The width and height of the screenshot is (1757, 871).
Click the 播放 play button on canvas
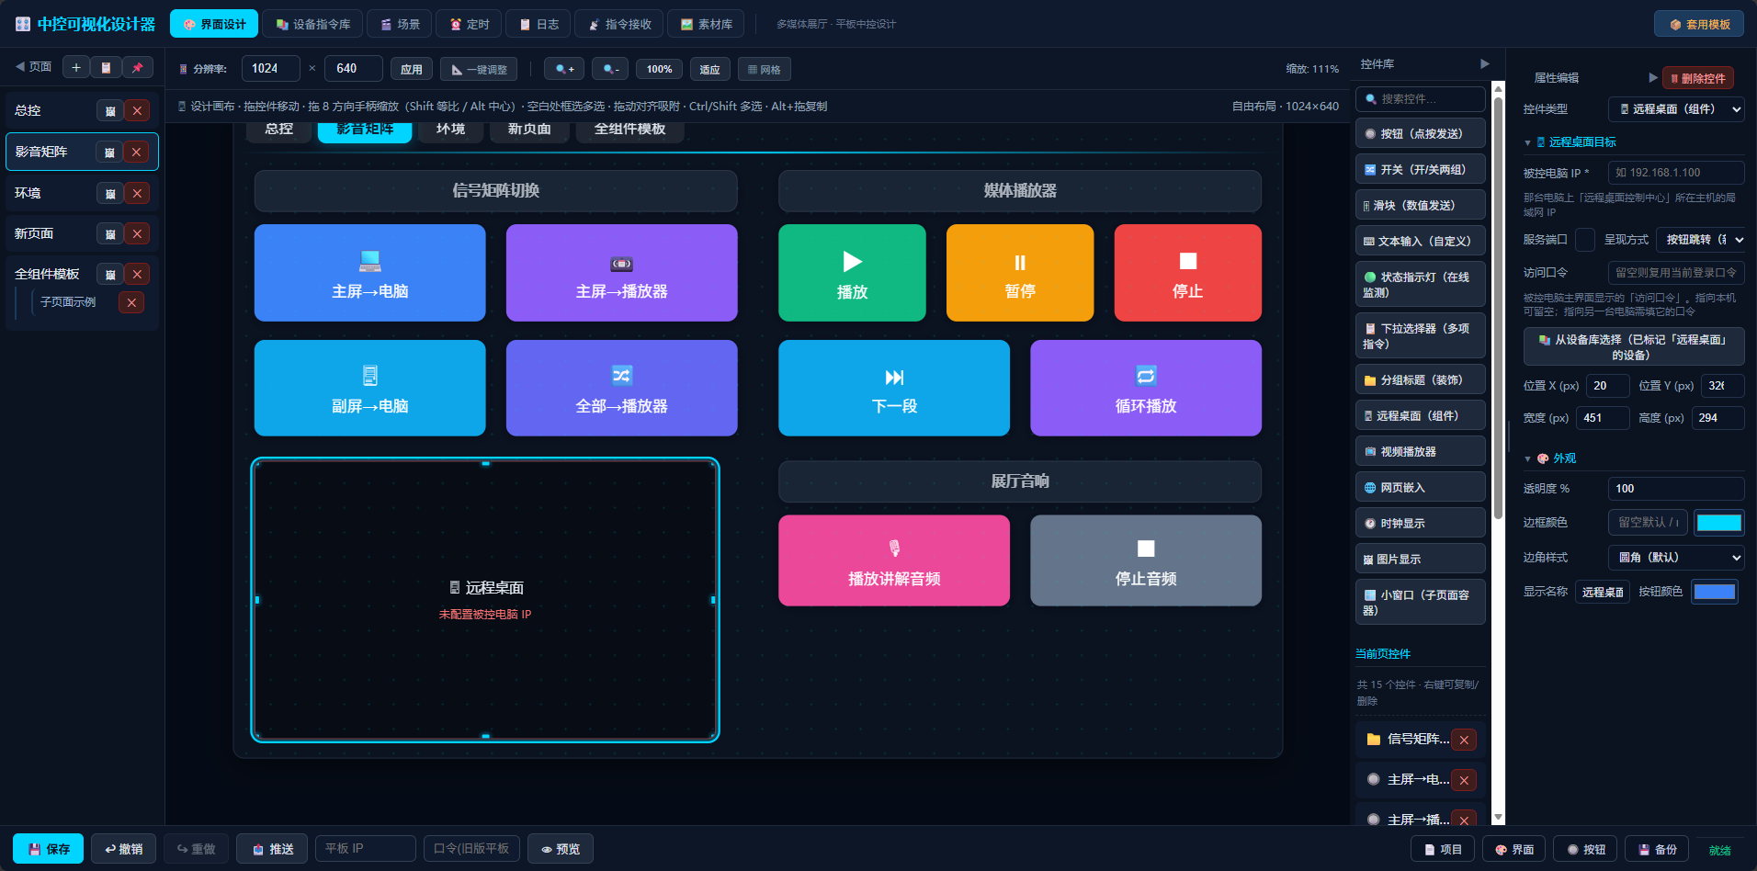(852, 273)
